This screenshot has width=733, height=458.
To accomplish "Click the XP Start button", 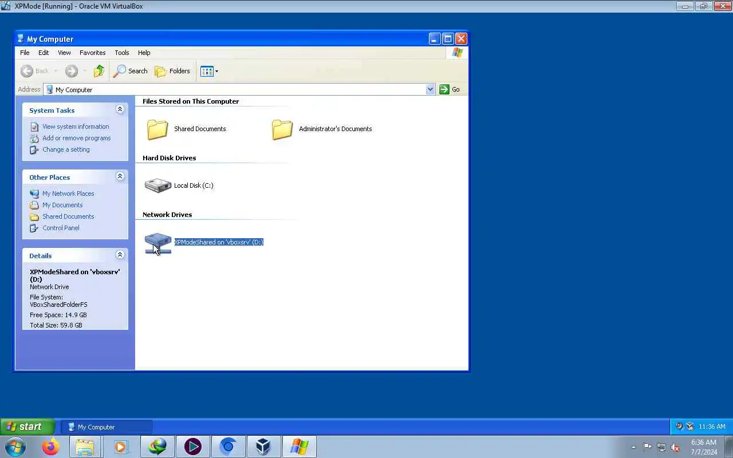I will [27, 427].
